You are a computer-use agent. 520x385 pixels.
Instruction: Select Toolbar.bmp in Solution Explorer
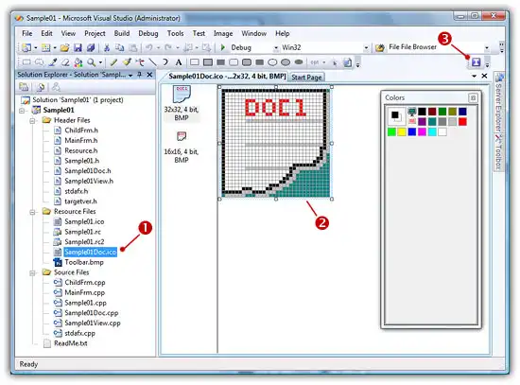point(84,262)
